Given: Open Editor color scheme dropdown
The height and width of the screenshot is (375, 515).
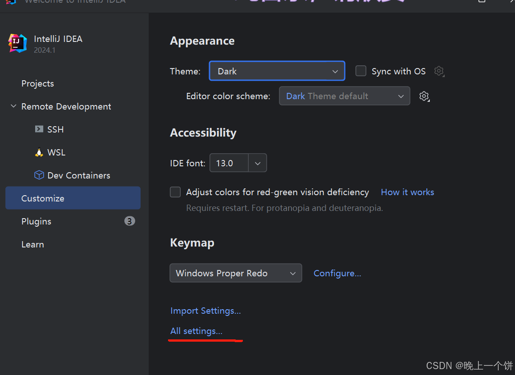Looking at the screenshot, I should click(x=345, y=96).
